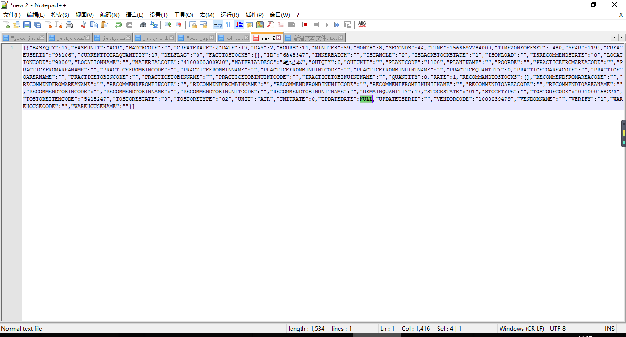
Task: Open the 工具(O) menu
Action: pos(184,15)
